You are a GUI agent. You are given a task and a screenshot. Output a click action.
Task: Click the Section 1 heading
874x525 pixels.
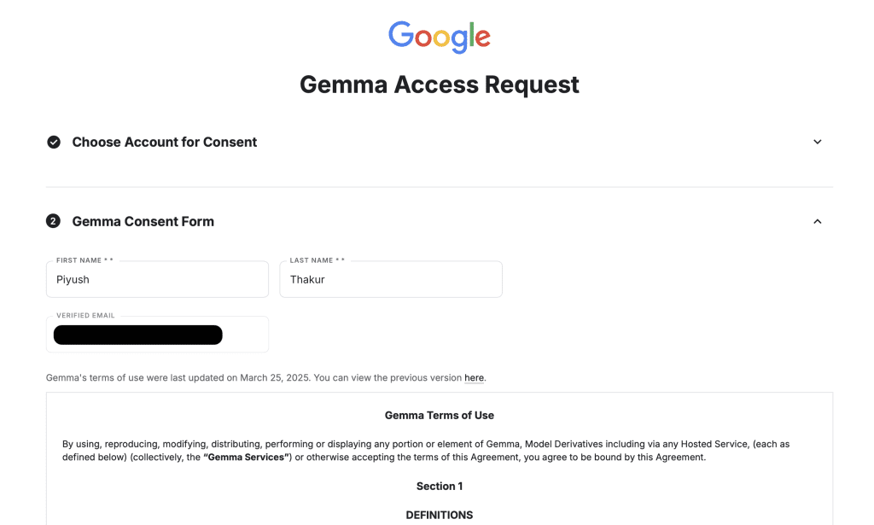pos(440,486)
